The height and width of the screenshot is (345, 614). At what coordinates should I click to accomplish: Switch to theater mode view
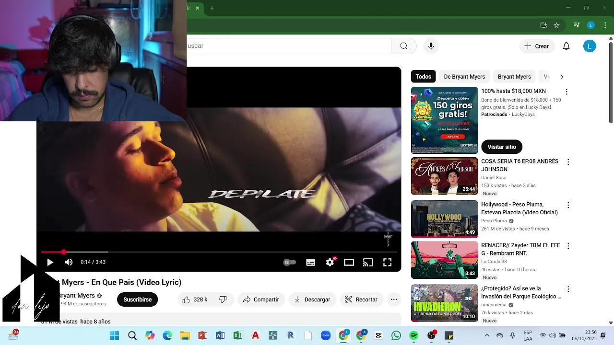pyautogui.click(x=349, y=262)
